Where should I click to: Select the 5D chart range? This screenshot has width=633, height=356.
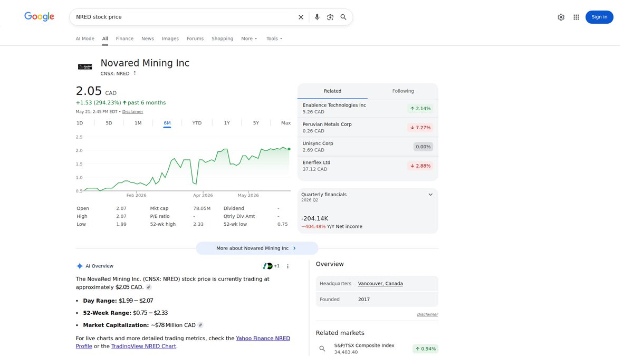point(109,123)
